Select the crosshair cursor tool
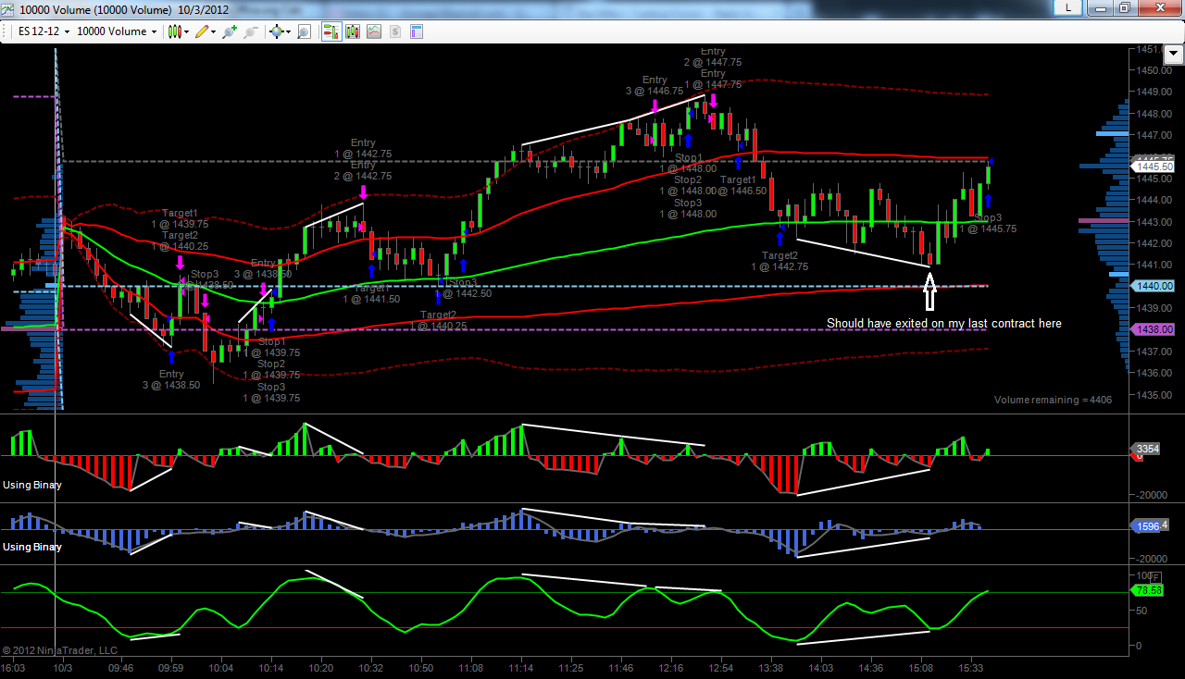1185x679 pixels. coord(276,31)
